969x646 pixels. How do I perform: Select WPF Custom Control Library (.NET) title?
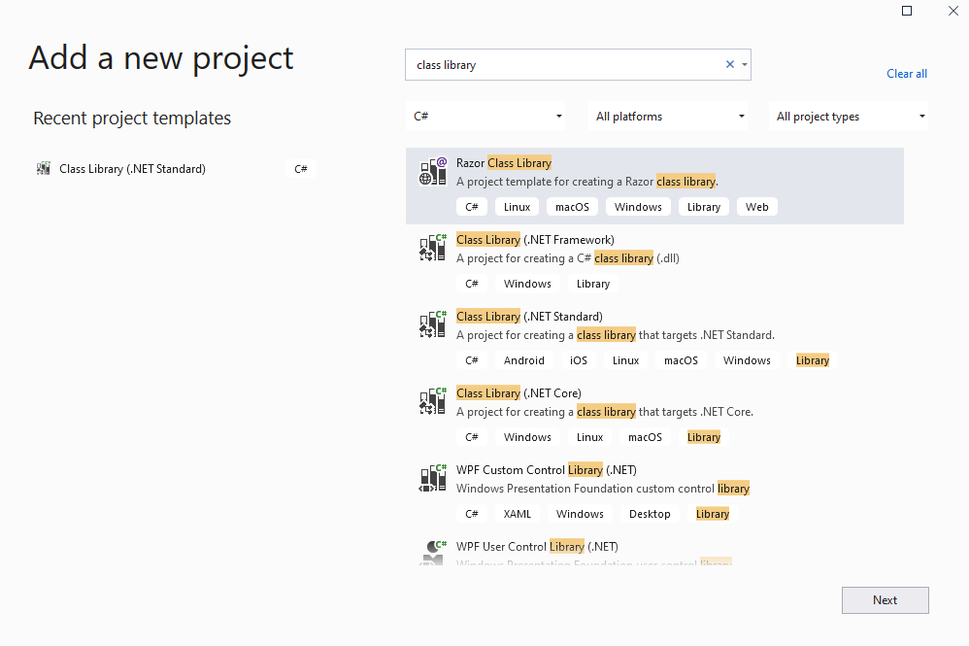click(547, 470)
